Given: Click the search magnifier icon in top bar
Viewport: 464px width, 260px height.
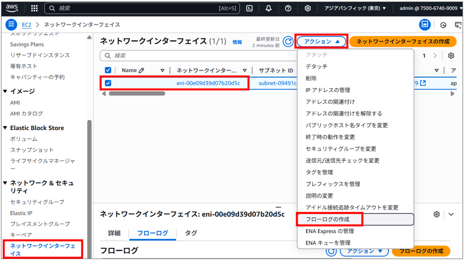Looking at the screenshot, I should 52,8.
